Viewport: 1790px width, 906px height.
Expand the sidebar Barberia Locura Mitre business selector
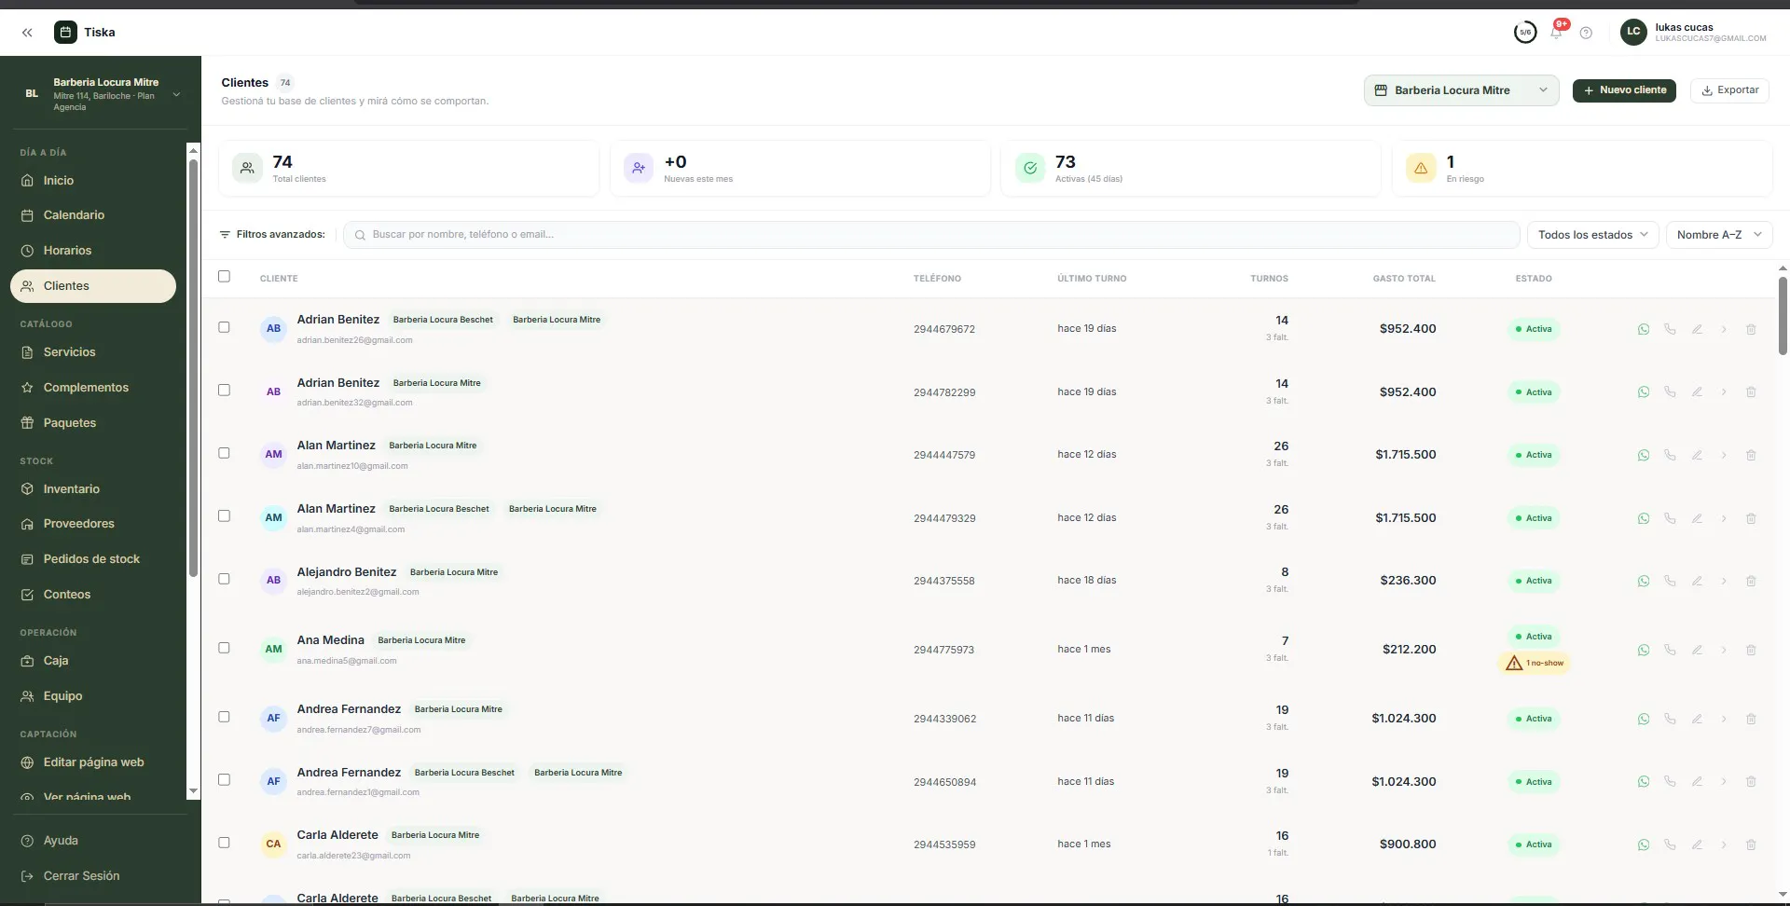tap(101, 94)
